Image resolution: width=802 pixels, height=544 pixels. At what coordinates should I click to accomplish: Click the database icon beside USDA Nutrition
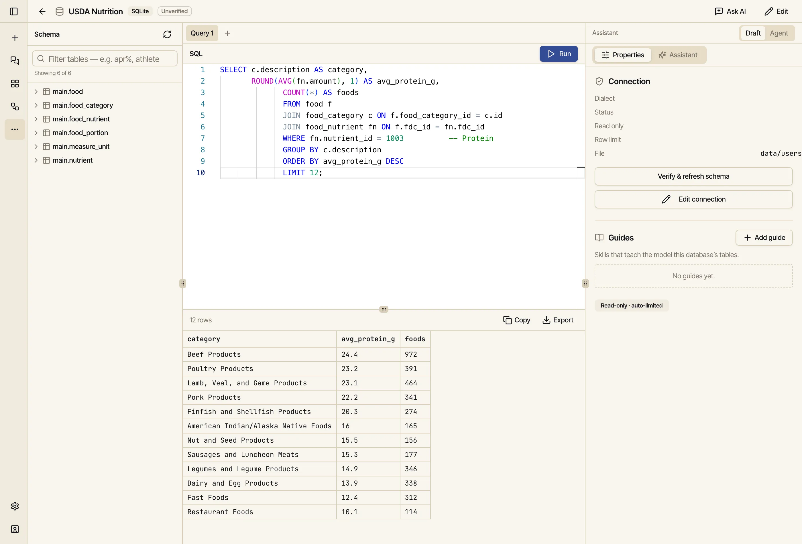(x=59, y=11)
